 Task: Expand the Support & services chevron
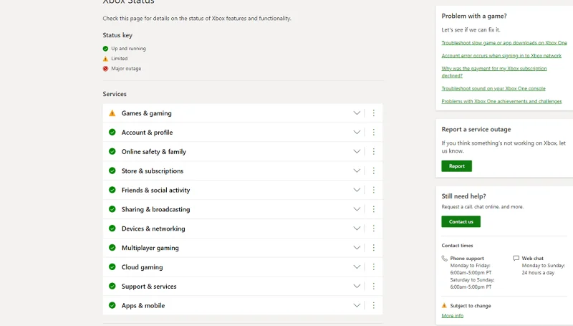coord(357,286)
